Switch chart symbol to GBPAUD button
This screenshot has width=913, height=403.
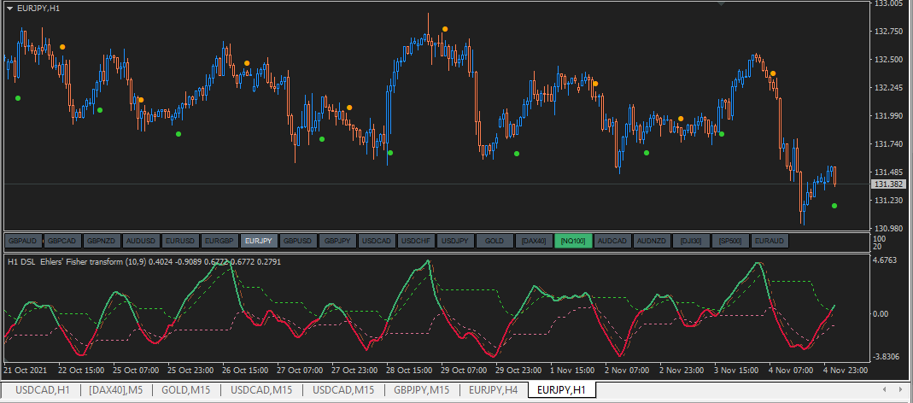pos(22,242)
